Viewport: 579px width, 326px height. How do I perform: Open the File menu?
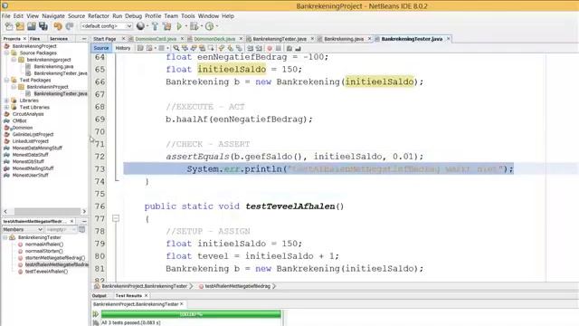coord(6,16)
